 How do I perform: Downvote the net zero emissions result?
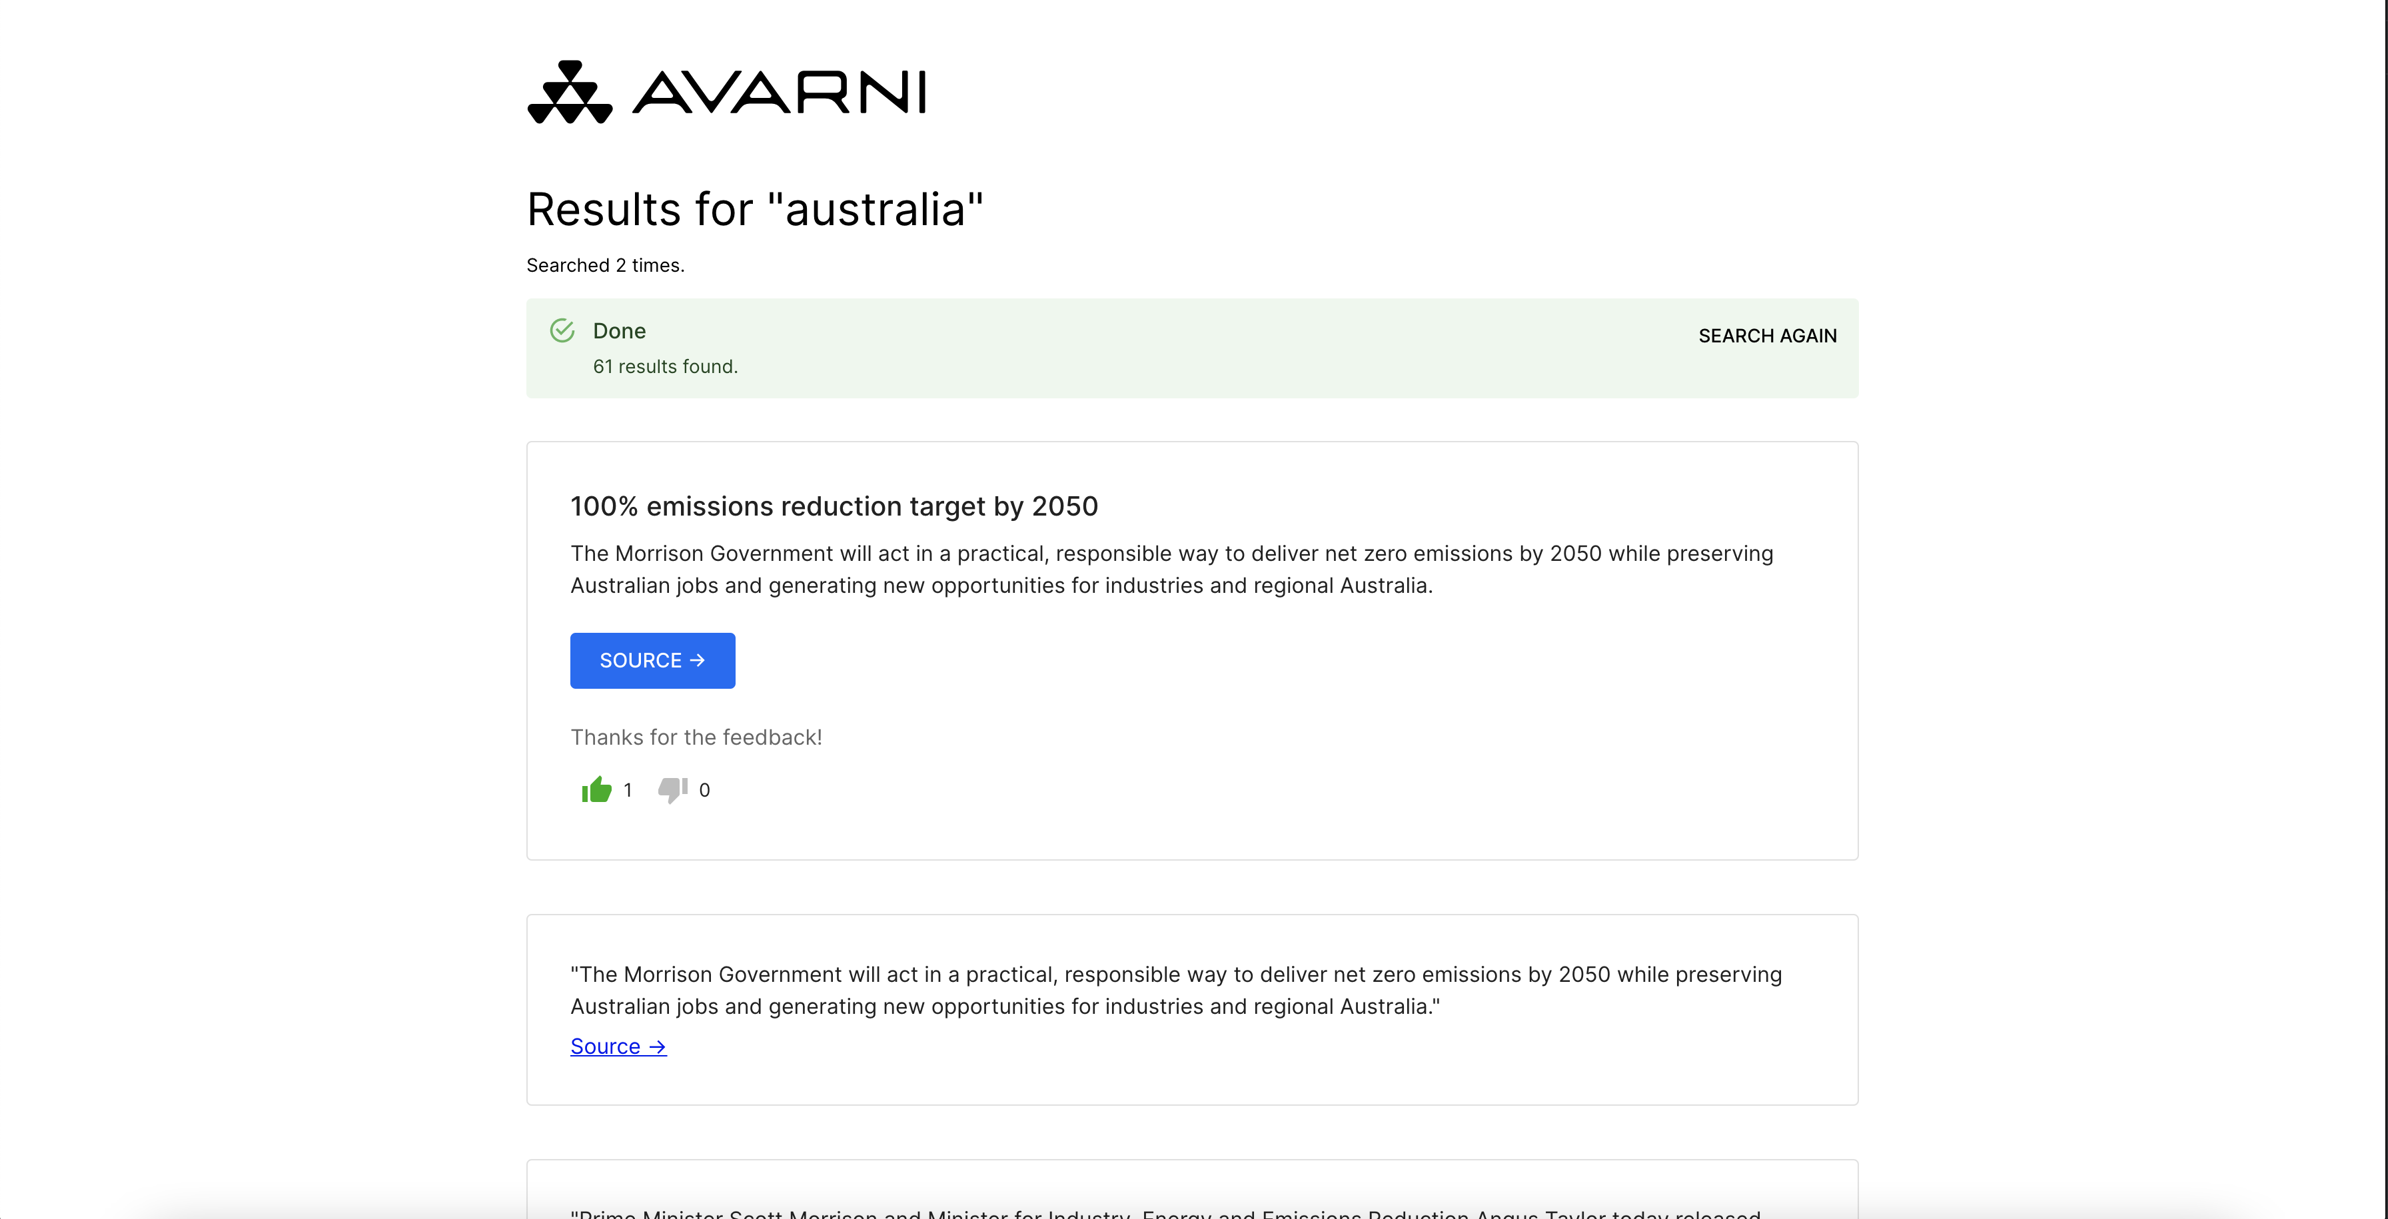coord(674,789)
